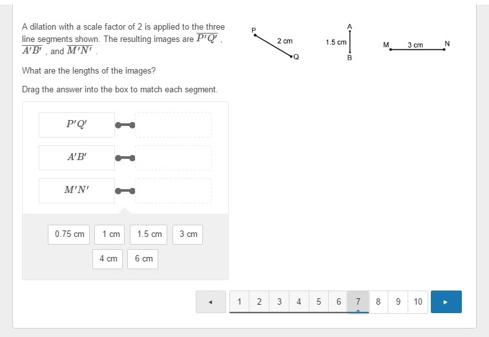The height and width of the screenshot is (337, 489).
Task: Select the 4 cm answer tile
Action: [x=108, y=259]
